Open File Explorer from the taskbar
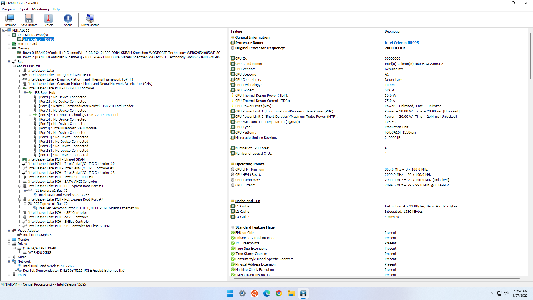The height and width of the screenshot is (300, 533). click(291, 294)
